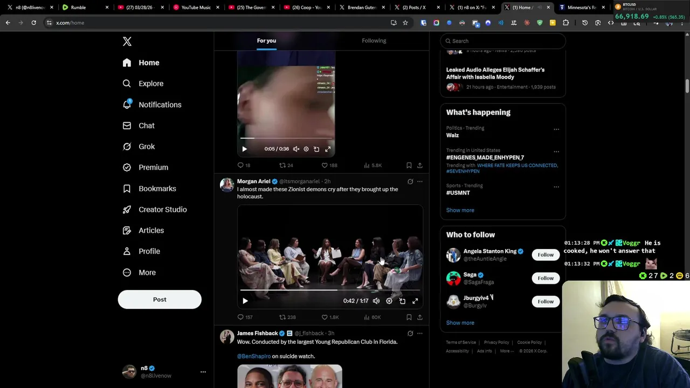Screen dimensions: 690x388
Task: Open Premium page
Action: (146, 167)
